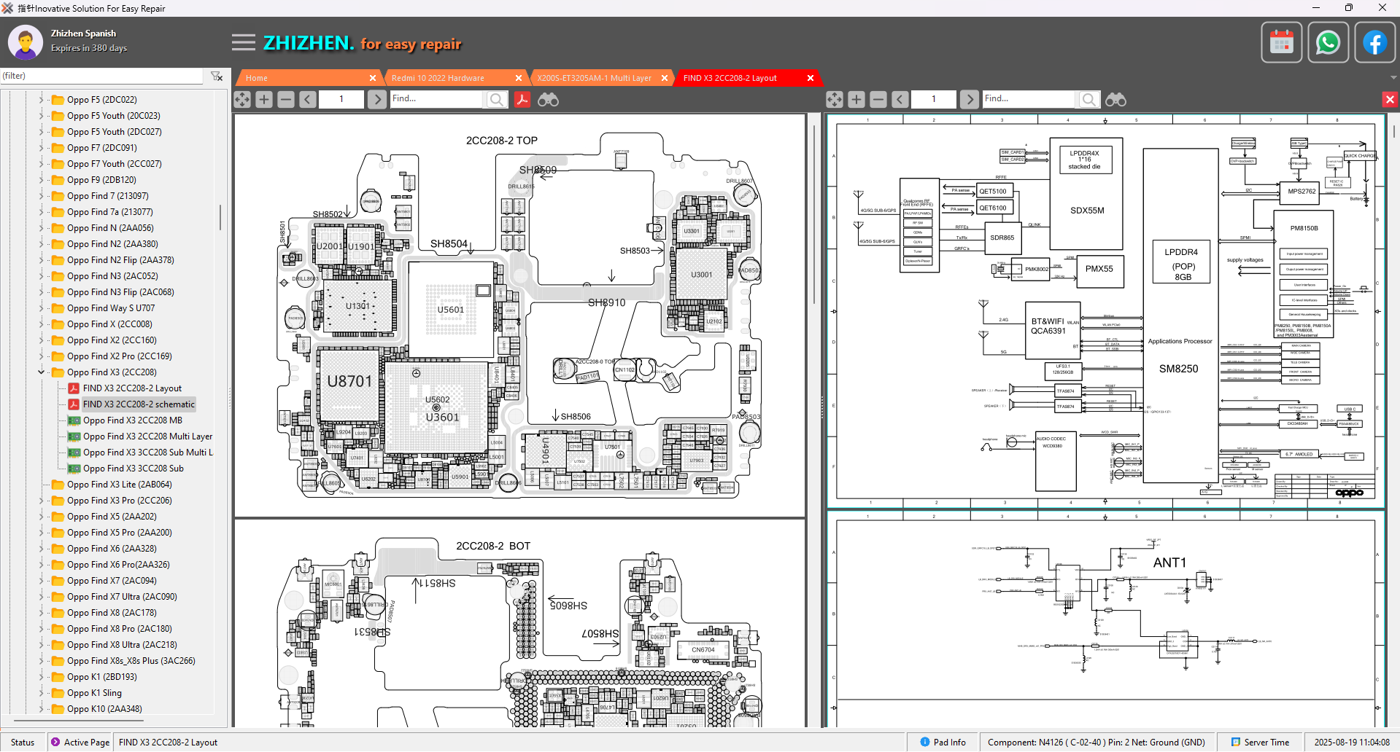1400x752 pixels.
Task: Open the calendar icon in the header
Action: coord(1281,42)
